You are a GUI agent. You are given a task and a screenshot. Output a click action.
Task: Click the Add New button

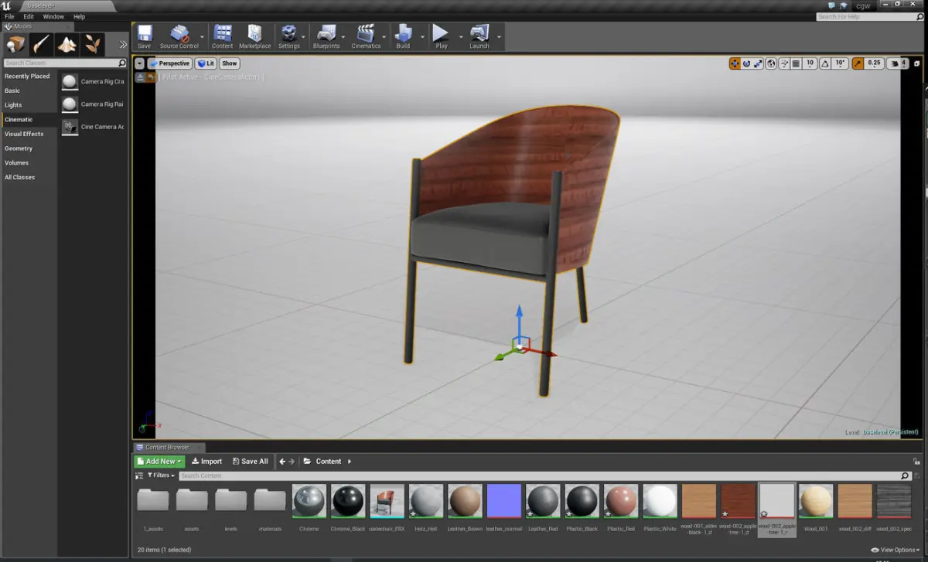click(159, 462)
